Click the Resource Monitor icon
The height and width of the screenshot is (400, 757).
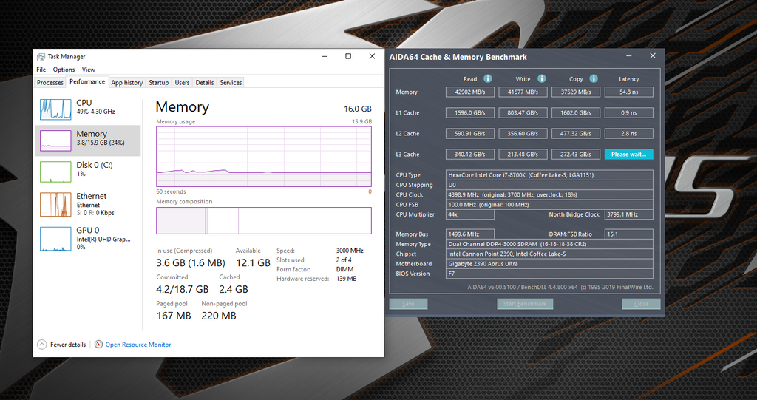pos(98,345)
